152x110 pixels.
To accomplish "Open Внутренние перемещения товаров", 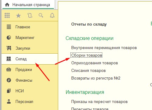I will point(104,48).
